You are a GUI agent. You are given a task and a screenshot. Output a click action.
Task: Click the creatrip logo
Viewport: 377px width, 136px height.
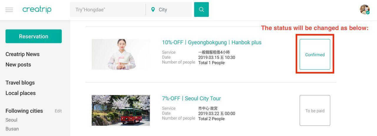tap(37, 9)
